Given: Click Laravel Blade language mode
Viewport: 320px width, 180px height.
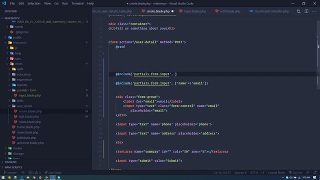Looking at the screenshot, I should 276,172.
